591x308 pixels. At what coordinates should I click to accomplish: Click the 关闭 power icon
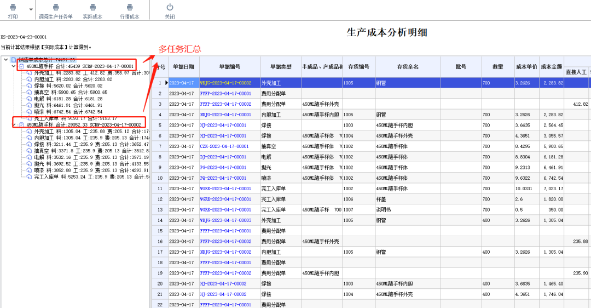[x=170, y=7]
